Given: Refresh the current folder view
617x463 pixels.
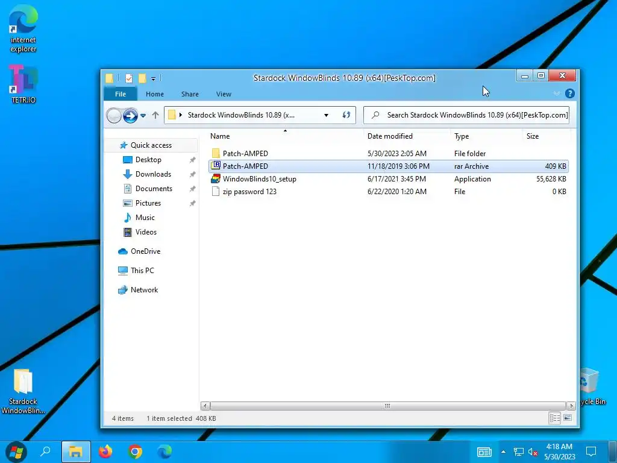Looking at the screenshot, I should click(x=346, y=115).
